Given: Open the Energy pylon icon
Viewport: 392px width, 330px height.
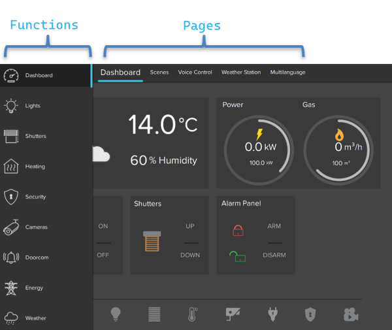Looking at the screenshot, I should tap(11, 288).
